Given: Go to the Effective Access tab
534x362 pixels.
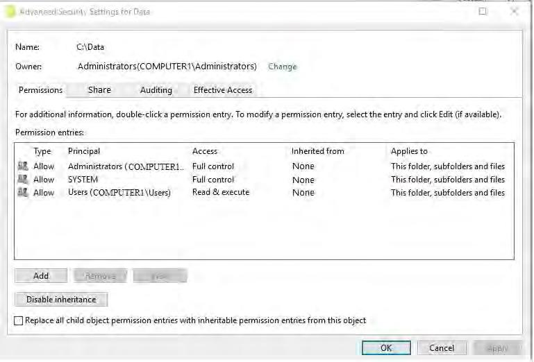Looking at the screenshot, I should coord(222,90).
